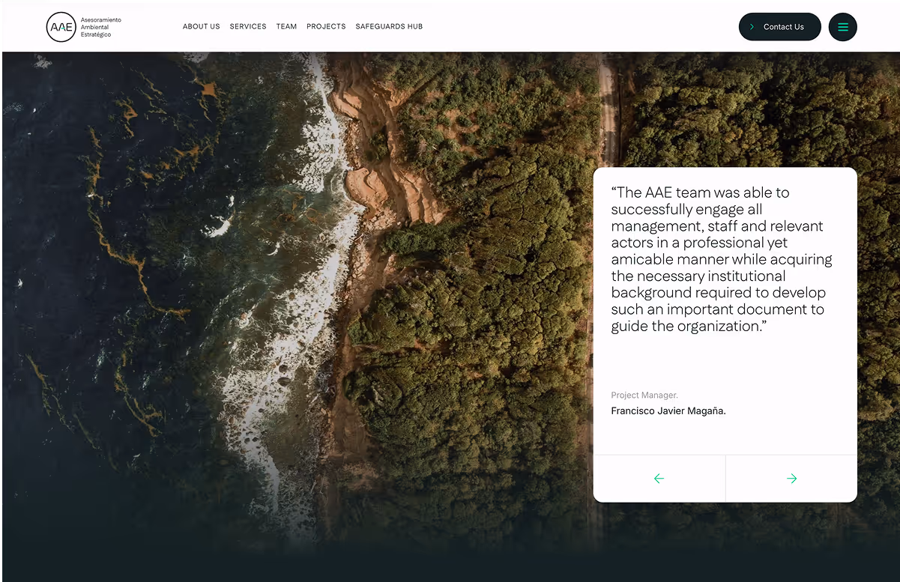
Task: Go to the SERVICES page
Action: 248,27
